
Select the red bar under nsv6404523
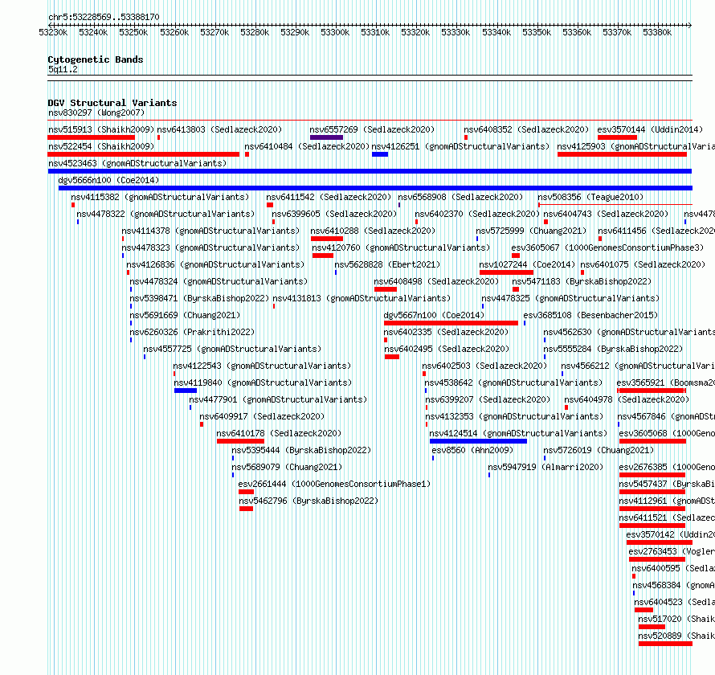643,610
